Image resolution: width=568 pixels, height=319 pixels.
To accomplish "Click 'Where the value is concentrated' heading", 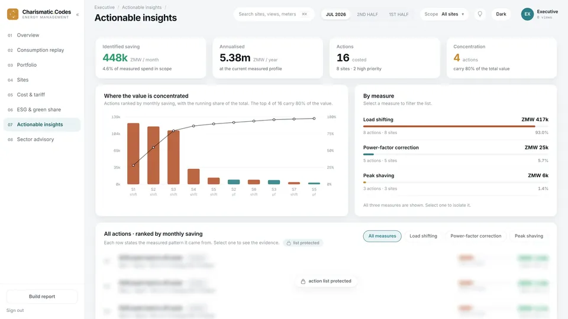I will (146, 96).
